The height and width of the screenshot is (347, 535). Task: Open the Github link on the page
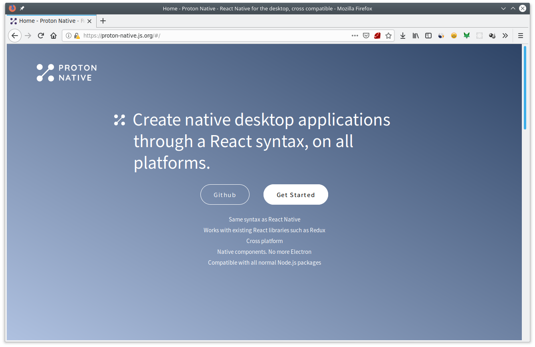coord(225,194)
